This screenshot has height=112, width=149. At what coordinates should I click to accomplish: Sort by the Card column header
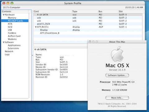point(52,11)
